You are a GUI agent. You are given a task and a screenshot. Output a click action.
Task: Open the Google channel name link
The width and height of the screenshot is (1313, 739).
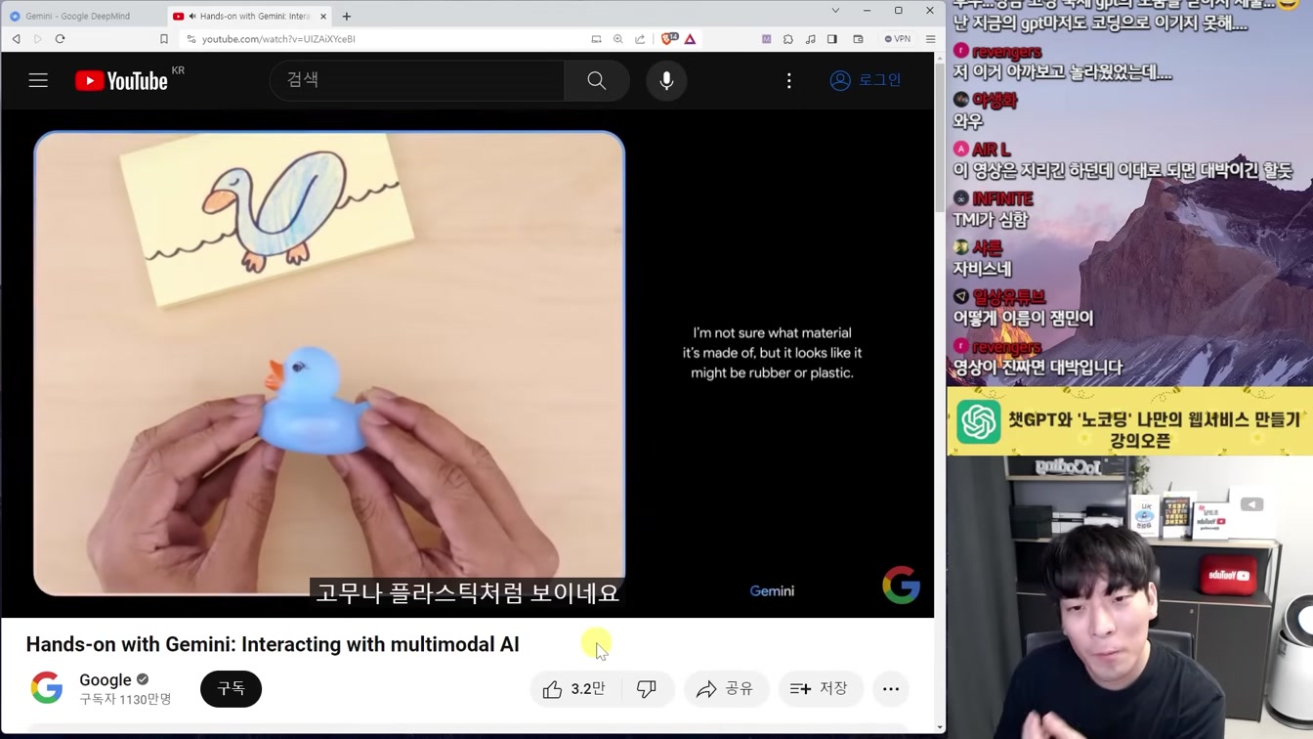tap(106, 680)
